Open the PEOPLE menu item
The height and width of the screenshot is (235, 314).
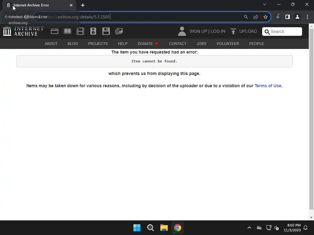tap(257, 43)
